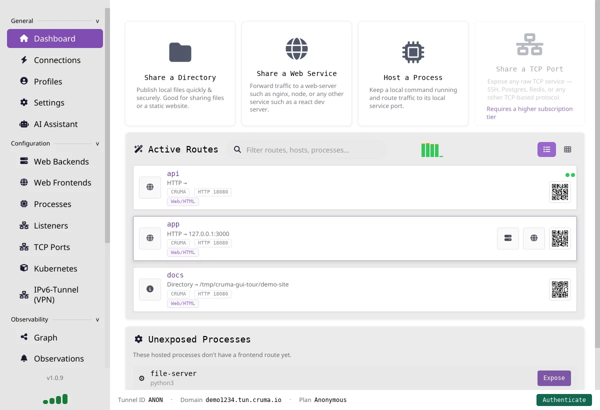Click the info icon on the docs route
600x410 pixels.
150,289
